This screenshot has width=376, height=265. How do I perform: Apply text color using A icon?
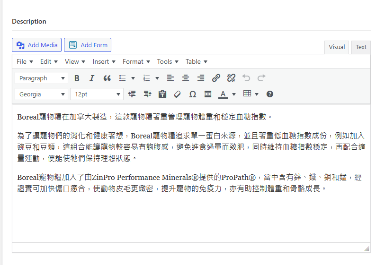pos(223,94)
